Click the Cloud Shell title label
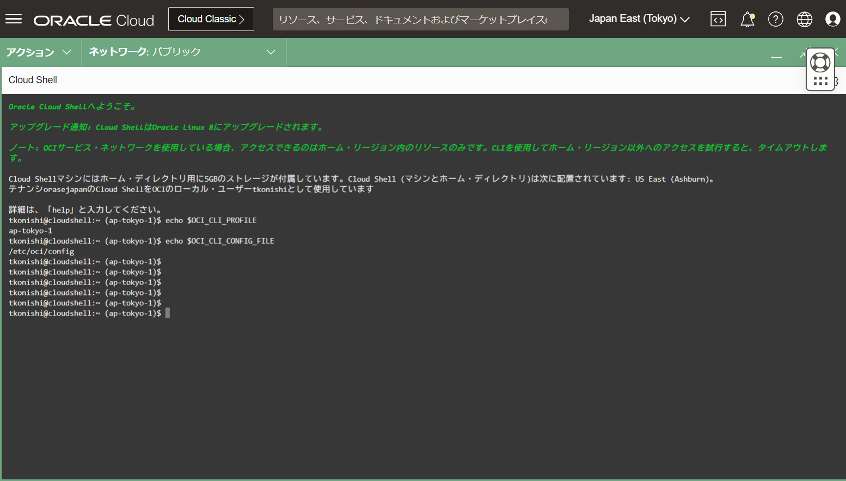The height and width of the screenshot is (481, 846). point(33,80)
